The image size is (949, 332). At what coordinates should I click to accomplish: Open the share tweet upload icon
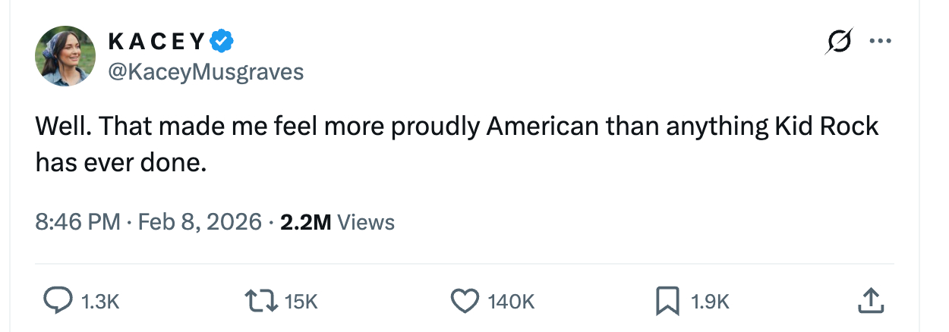pos(869,301)
